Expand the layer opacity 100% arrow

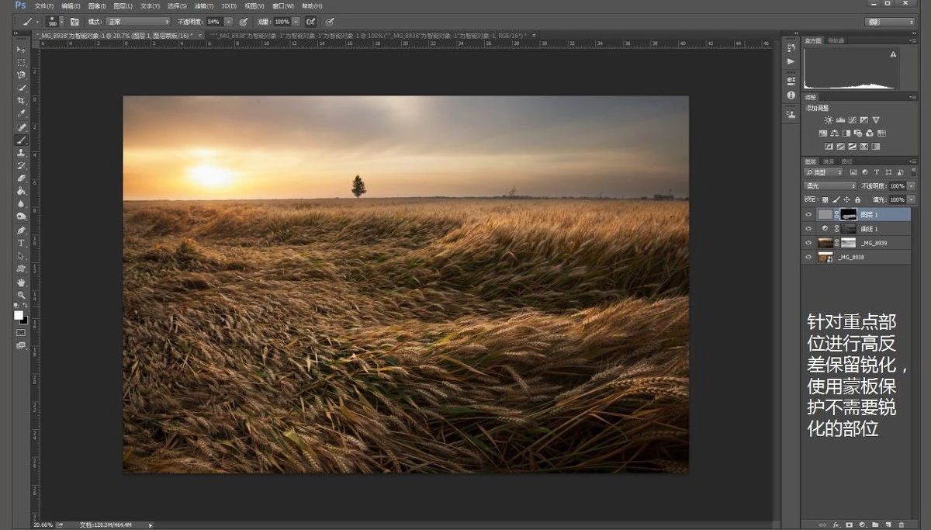pyautogui.click(x=911, y=186)
